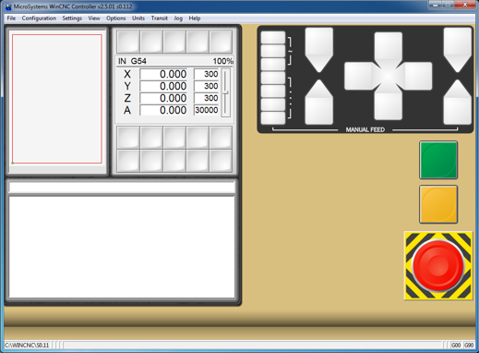The image size is (479, 353).
Task: Click the red emergency stop button
Action: click(x=438, y=265)
